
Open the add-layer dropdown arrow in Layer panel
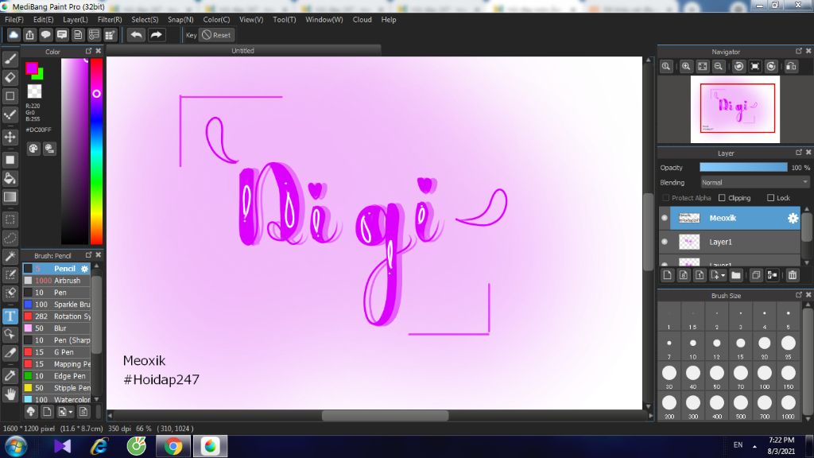[723, 274]
